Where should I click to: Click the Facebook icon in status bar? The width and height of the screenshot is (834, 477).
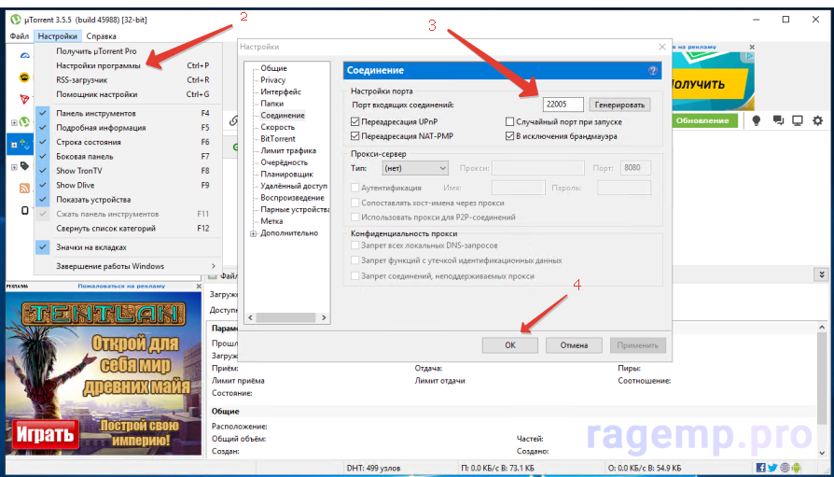pos(761,468)
